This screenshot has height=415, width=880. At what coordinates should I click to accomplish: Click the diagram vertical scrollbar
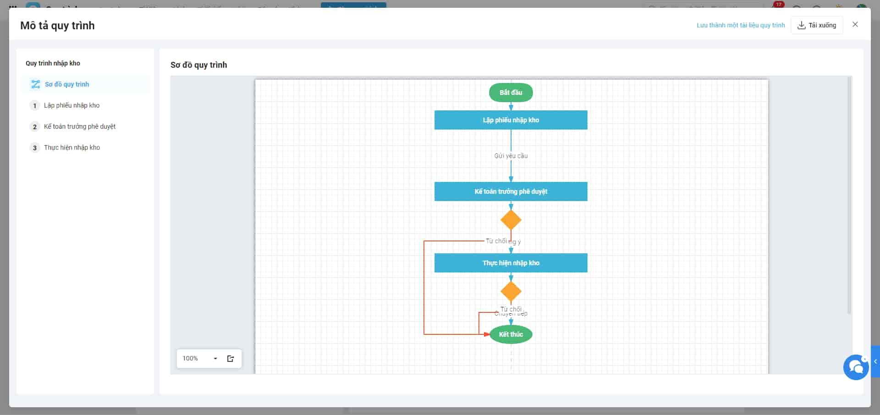point(849,196)
